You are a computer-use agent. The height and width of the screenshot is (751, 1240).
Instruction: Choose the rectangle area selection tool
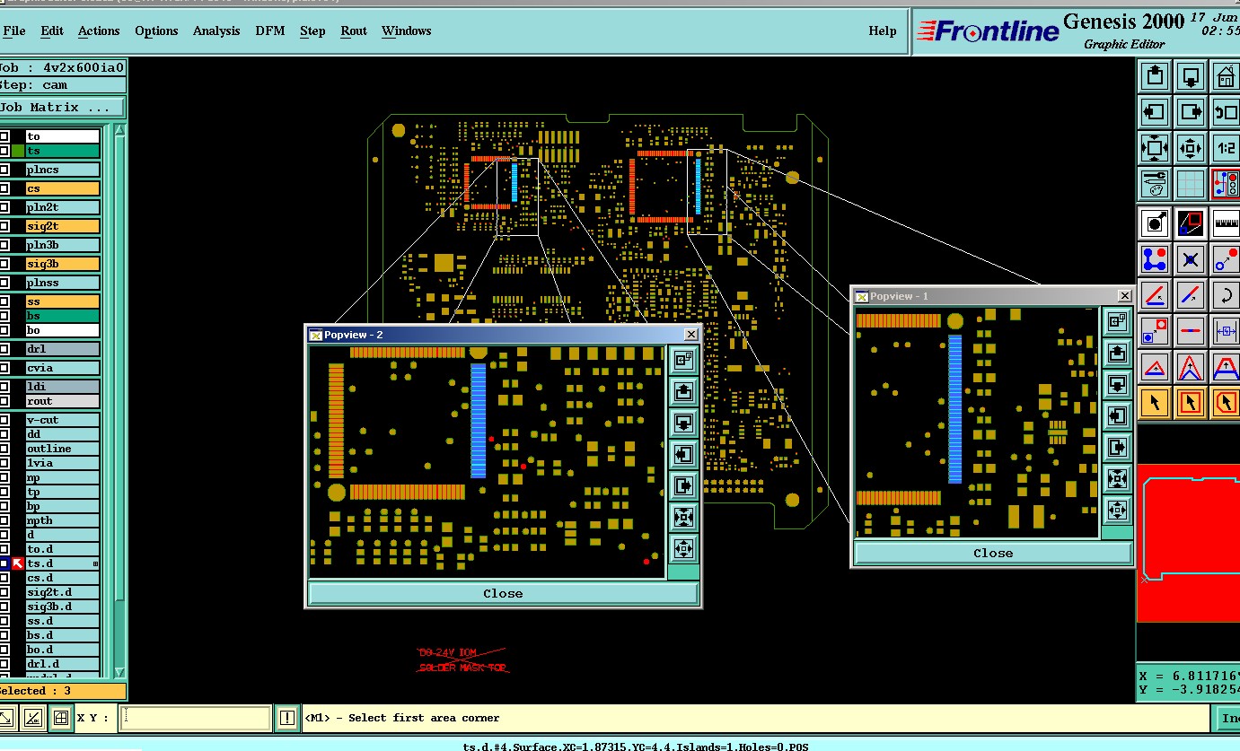click(x=1191, y=402)
